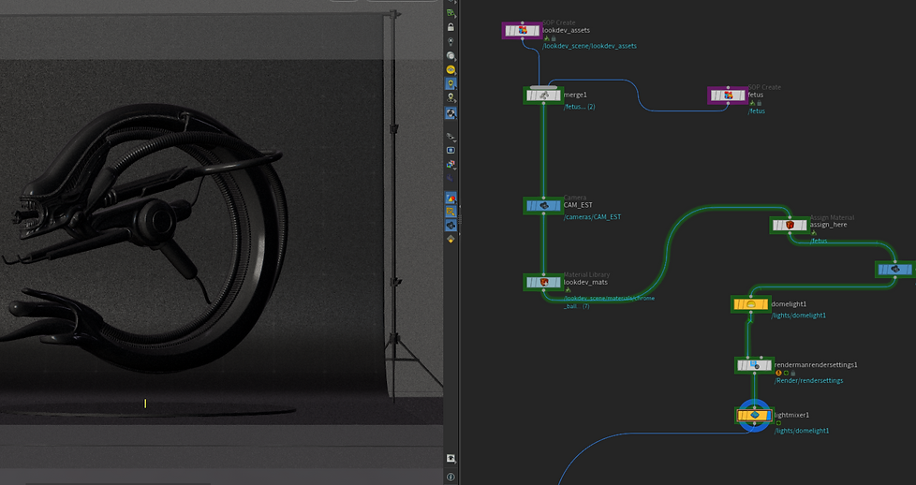Click the lock badge under lookdev_assets

(554, 38)
